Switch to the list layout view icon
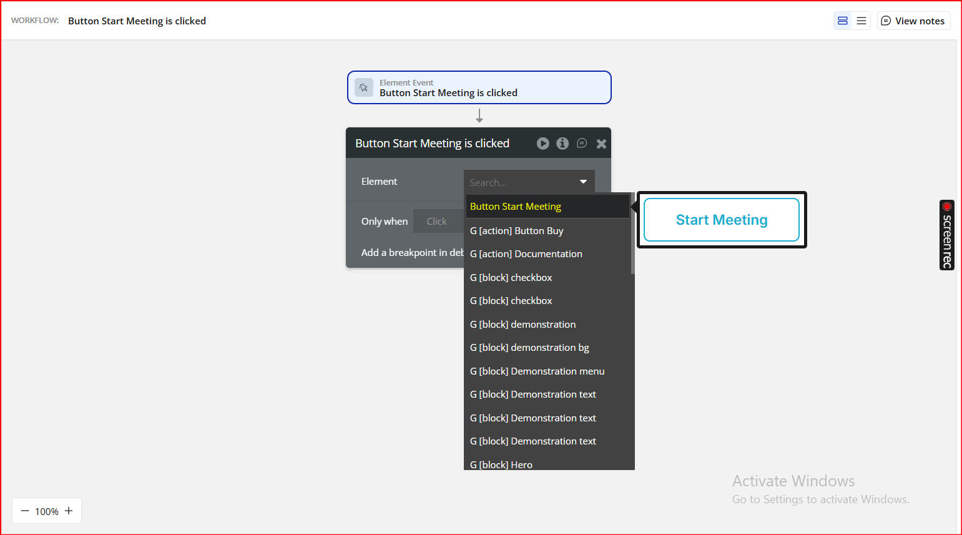962x535 pixels. tap(861, 21)
